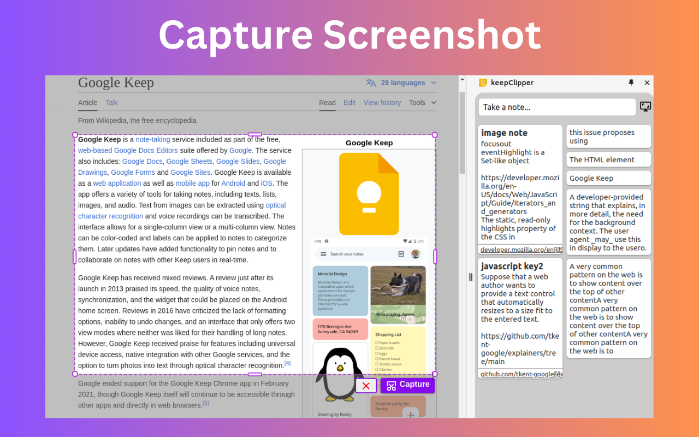Cancel the selection with the red X
This screenshot has width=699, height=437.
point(366,385)
